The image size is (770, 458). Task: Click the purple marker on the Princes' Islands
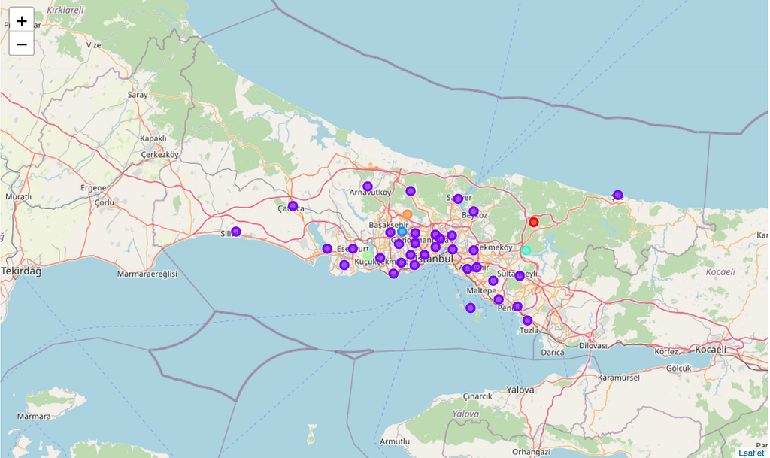[471, 308]
